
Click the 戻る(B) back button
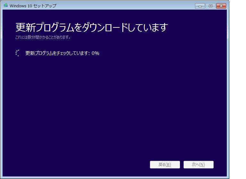point(165,164)
